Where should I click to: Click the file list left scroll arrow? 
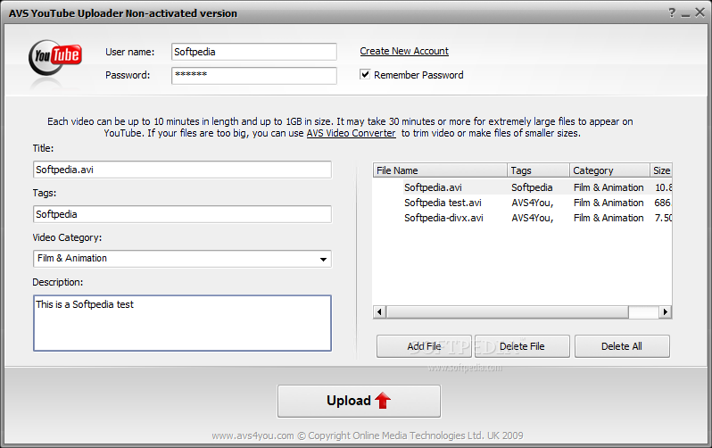click(379, 312)
